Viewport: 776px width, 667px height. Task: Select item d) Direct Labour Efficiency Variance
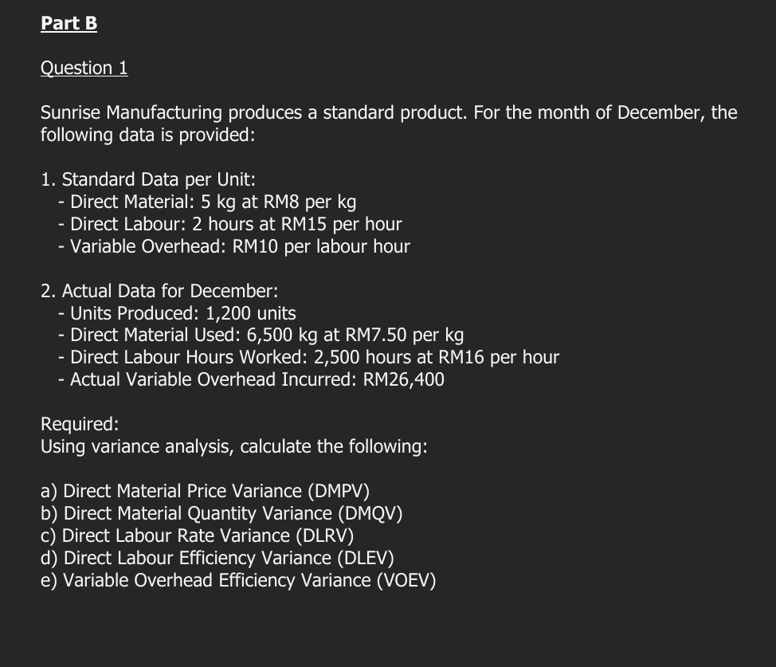tap(217, 558)
